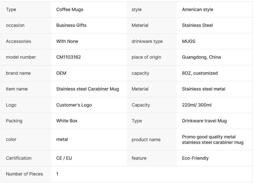This screenshot has width=254, height=183.
Task: Select the "With None" accessories value
Action: point(67,41)
